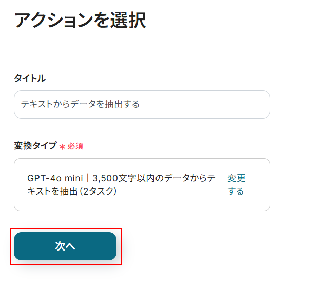
Task: Click the red asterisk before 必須
Action: click(62, 147)
